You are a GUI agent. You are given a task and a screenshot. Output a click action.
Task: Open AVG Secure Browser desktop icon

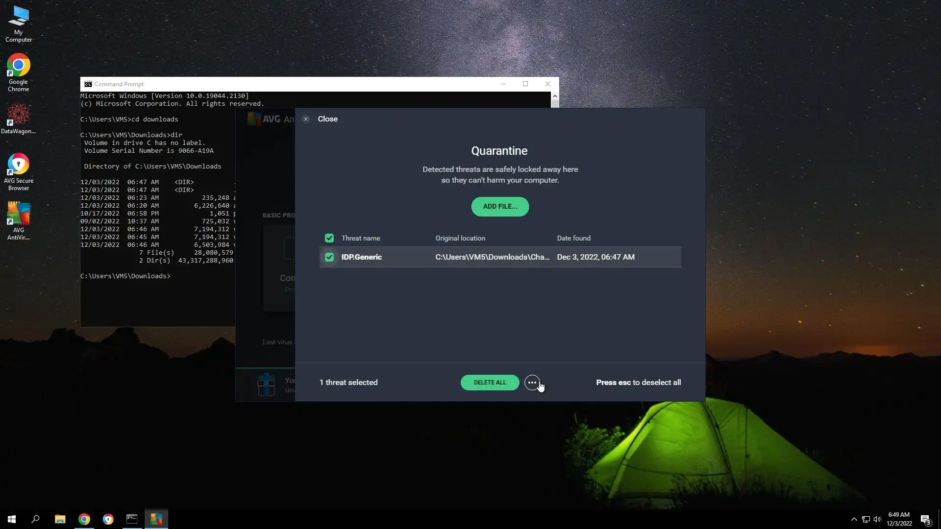click(x=18, y=171)
